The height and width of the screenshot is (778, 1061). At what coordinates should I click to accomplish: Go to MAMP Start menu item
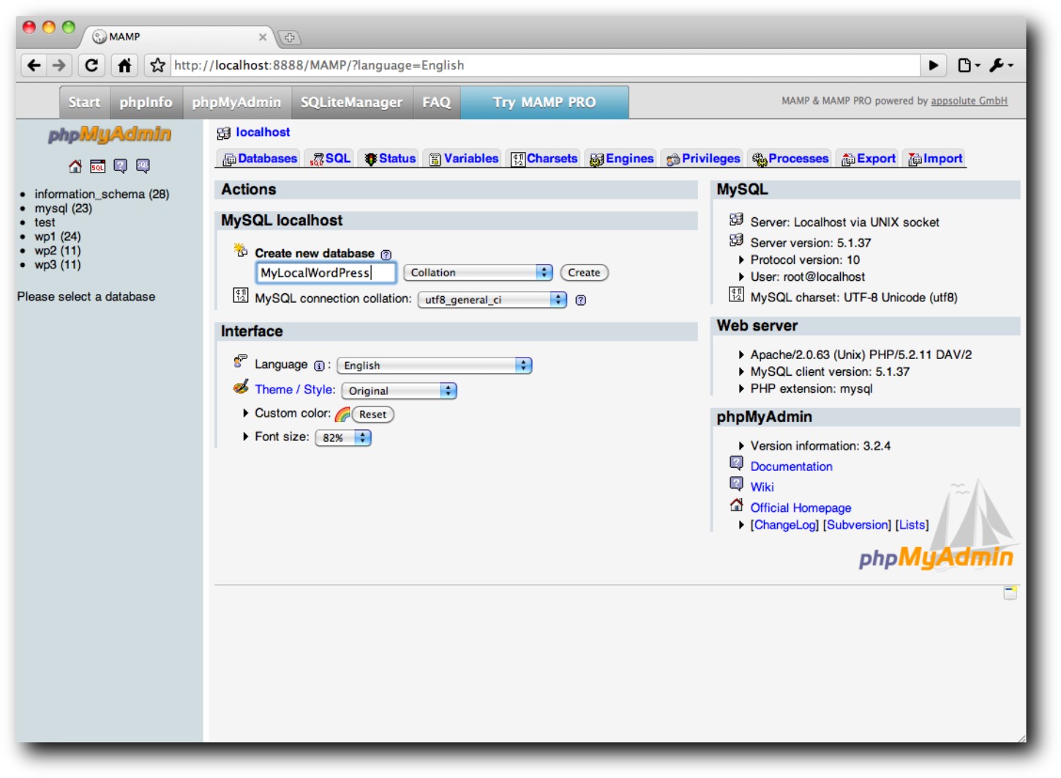point(84,102)
